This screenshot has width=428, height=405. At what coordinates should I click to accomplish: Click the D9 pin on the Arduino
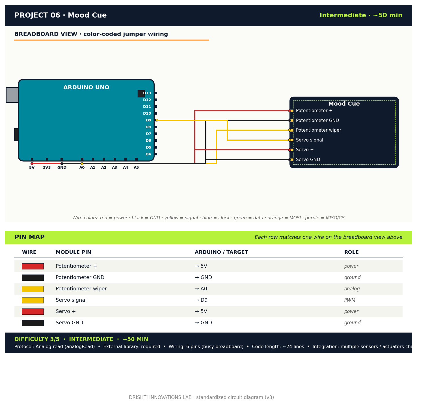[x=157, y=120]
